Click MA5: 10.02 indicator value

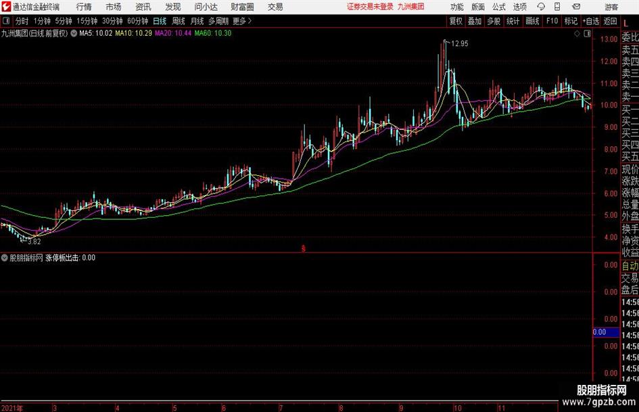96,33
